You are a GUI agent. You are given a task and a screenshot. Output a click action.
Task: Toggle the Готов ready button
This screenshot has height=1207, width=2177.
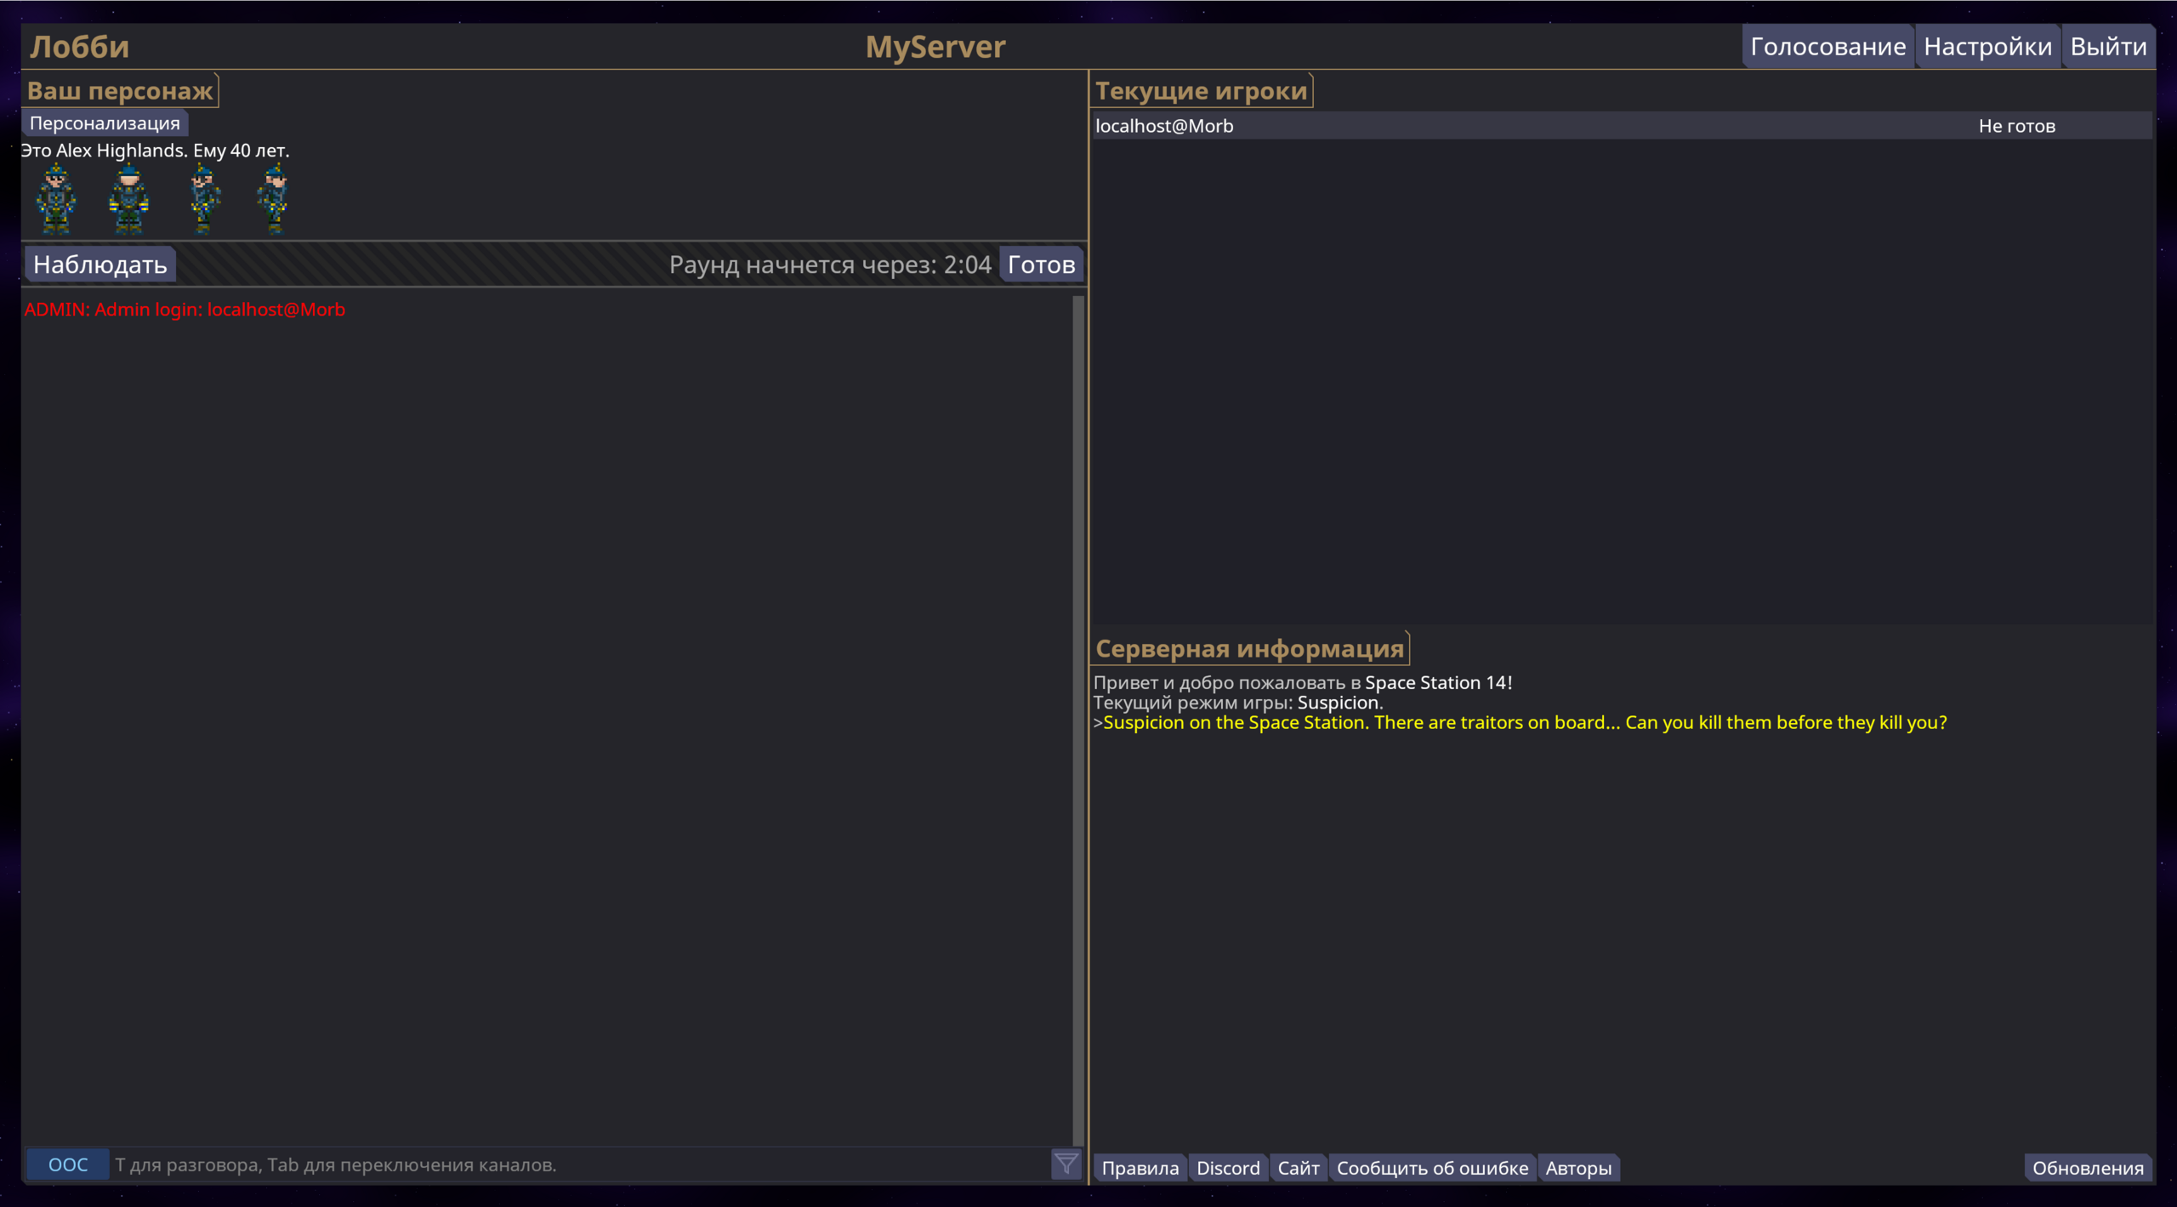pyautogui.click(x=1040, y=265)
